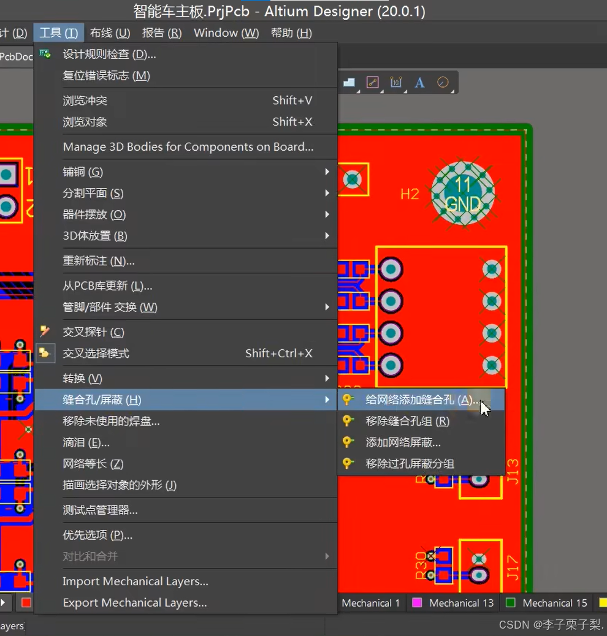
Task: Click 交叉选择模式 menu text
Action: pos(96,354)
